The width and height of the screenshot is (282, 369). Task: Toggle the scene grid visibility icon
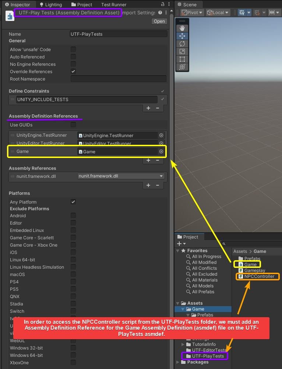point(242,12)
